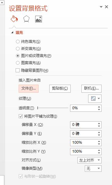Decrease 偏移量 X with the down spinner arrow
This screenshot has height=185, width=112.
coord(99,126)
